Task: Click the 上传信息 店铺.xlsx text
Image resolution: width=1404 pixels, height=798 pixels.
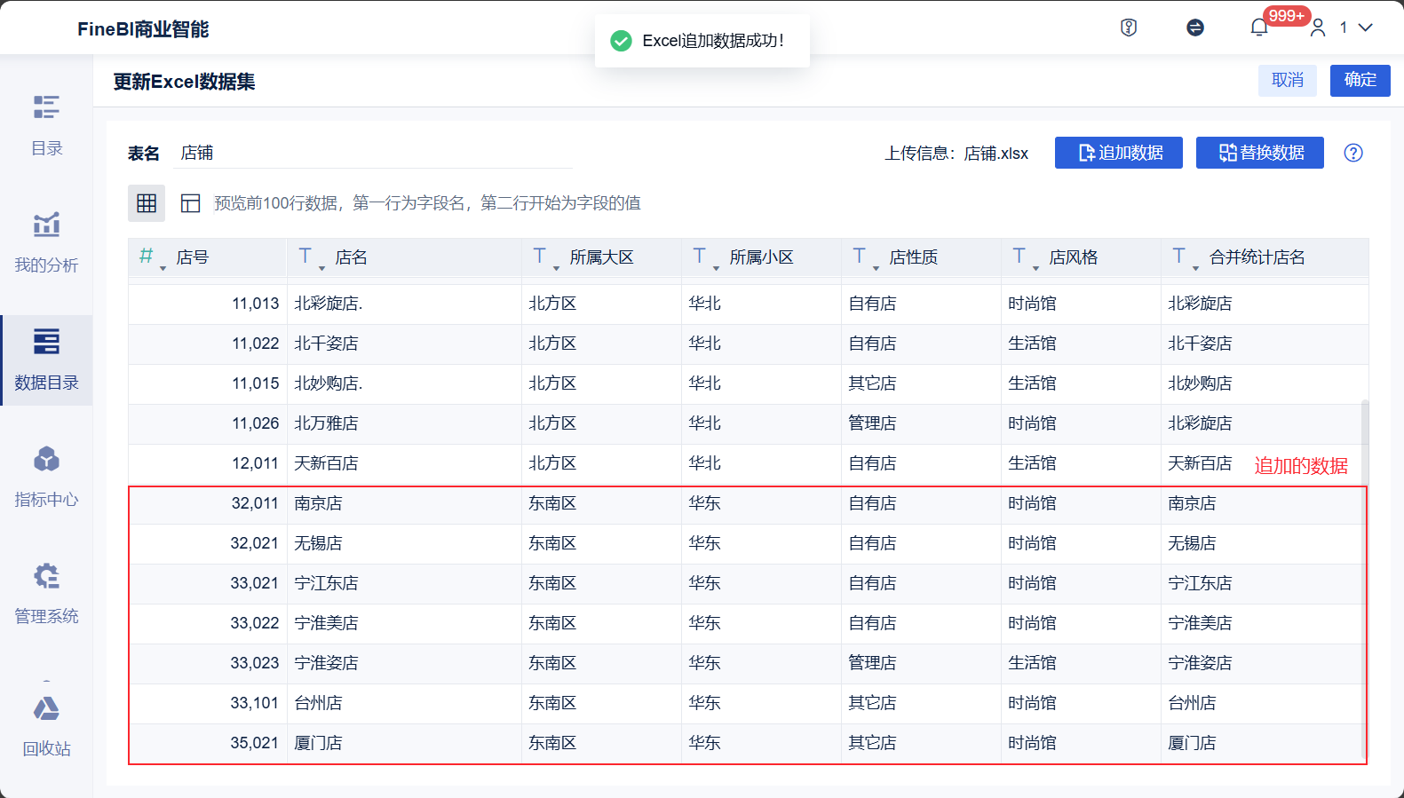Action: coord(956,154)
